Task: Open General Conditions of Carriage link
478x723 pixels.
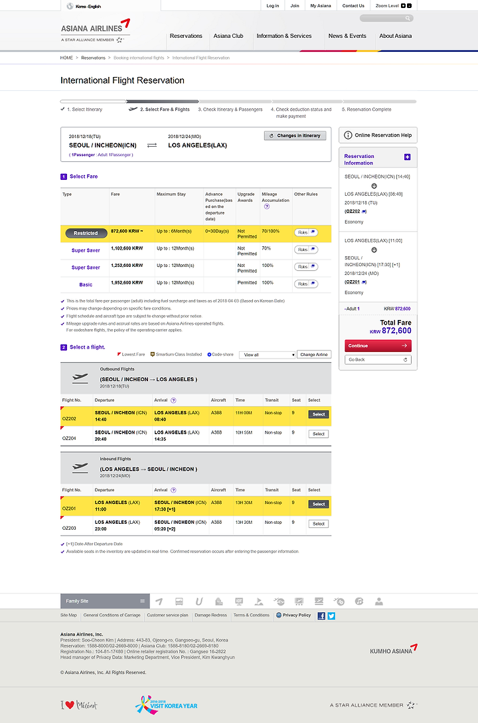Action: pyautogui.click(x=112, y=615)
